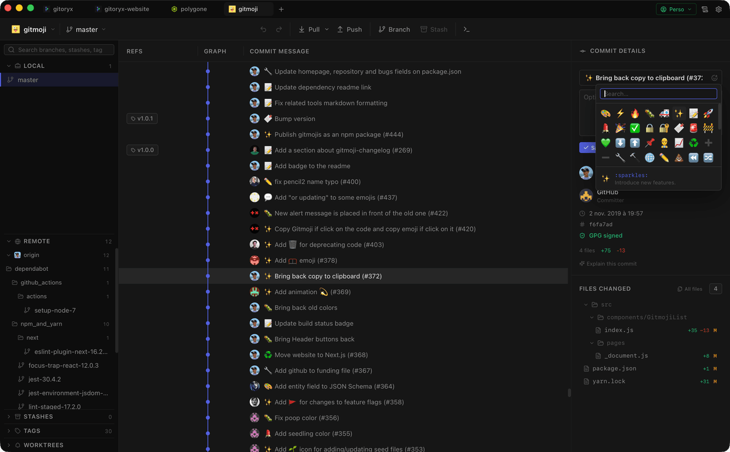Pick the hammer emoji in picker

(x=635, y=157)
